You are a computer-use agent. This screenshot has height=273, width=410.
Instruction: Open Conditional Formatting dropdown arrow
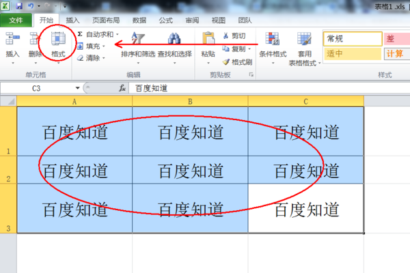273,63
